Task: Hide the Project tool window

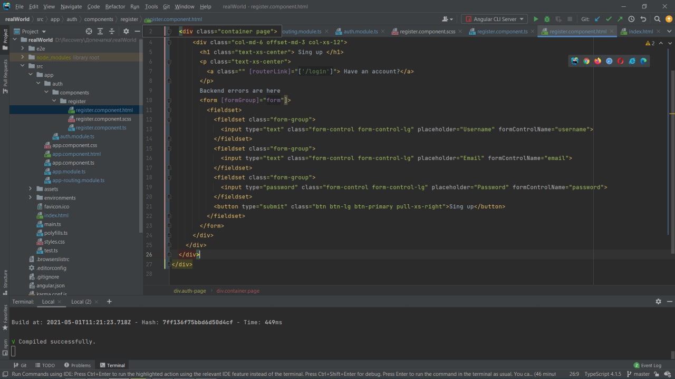Action: [x=137, y=32]
